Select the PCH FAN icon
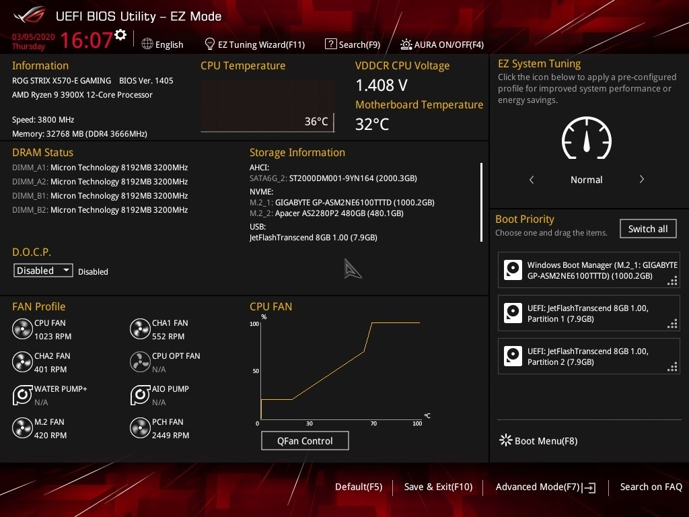 coord(140,427)
